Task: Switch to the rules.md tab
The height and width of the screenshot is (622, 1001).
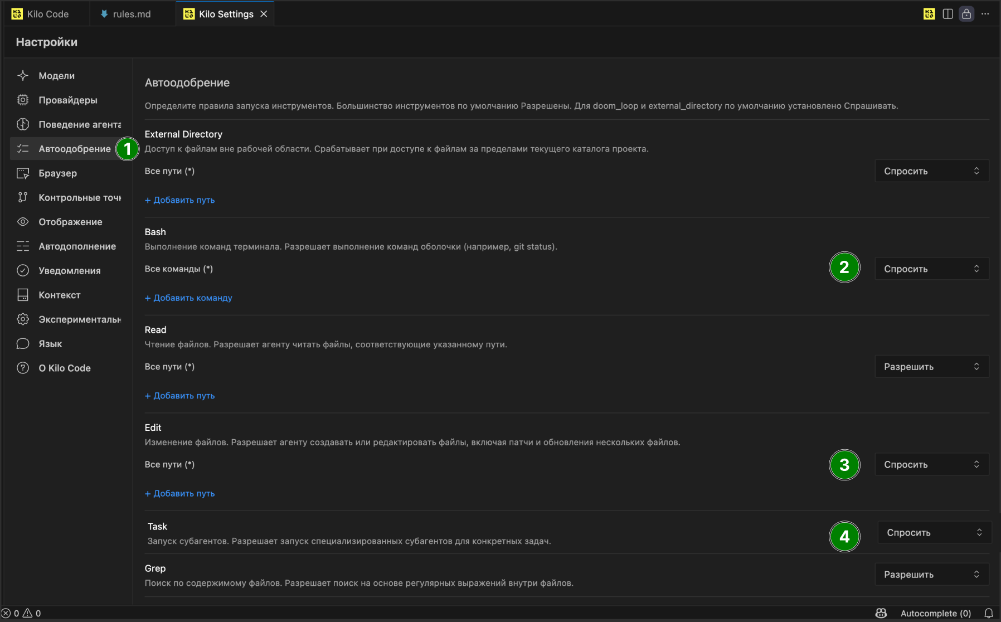Action: 132,14
